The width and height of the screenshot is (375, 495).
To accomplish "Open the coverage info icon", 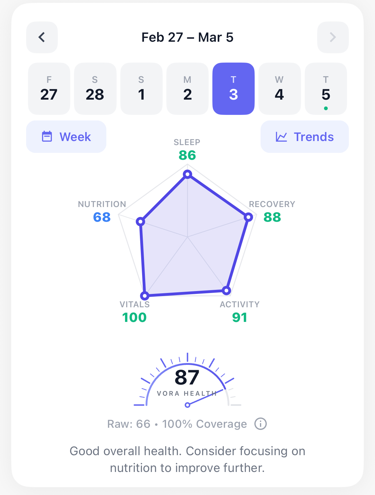I will click(261, 424).
